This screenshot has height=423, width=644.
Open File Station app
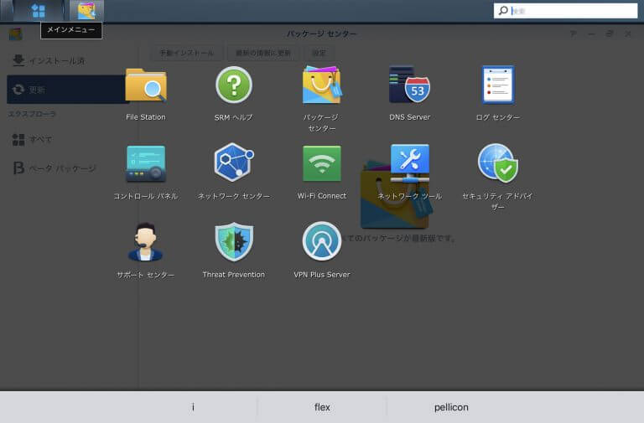(146, 85)
